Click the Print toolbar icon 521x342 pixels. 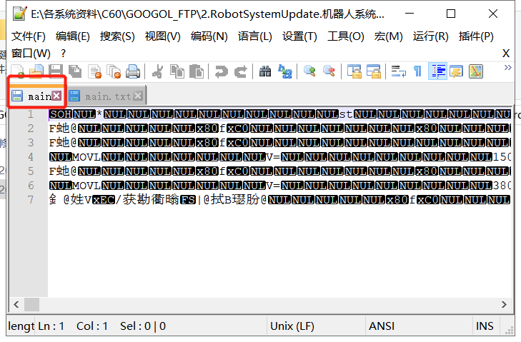(x=133, y=71)
